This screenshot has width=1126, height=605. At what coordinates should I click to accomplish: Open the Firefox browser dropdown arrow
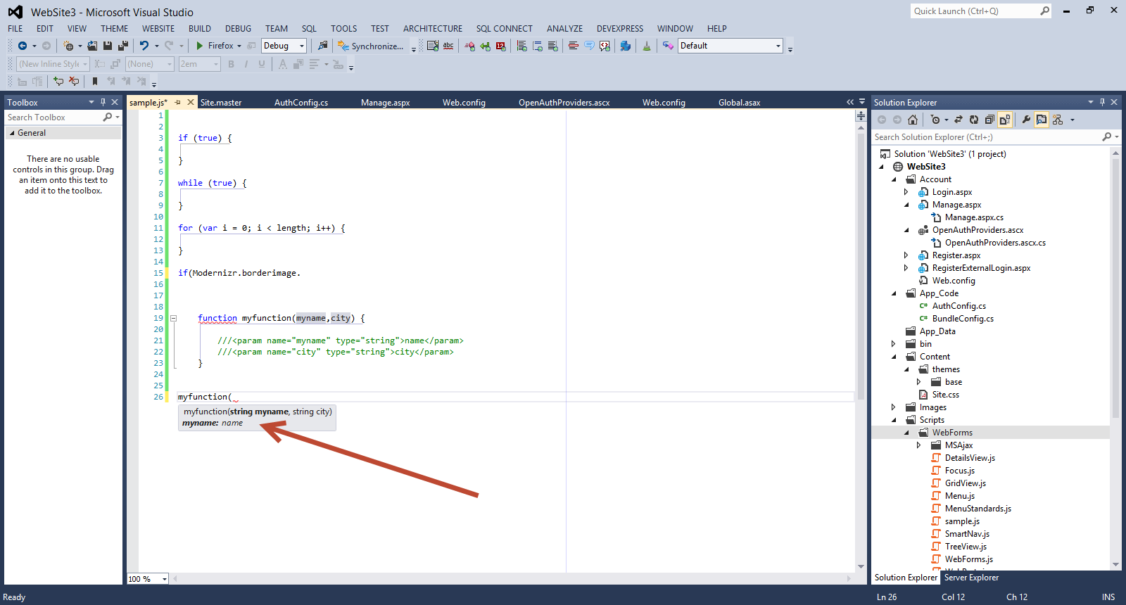[239, 46]
